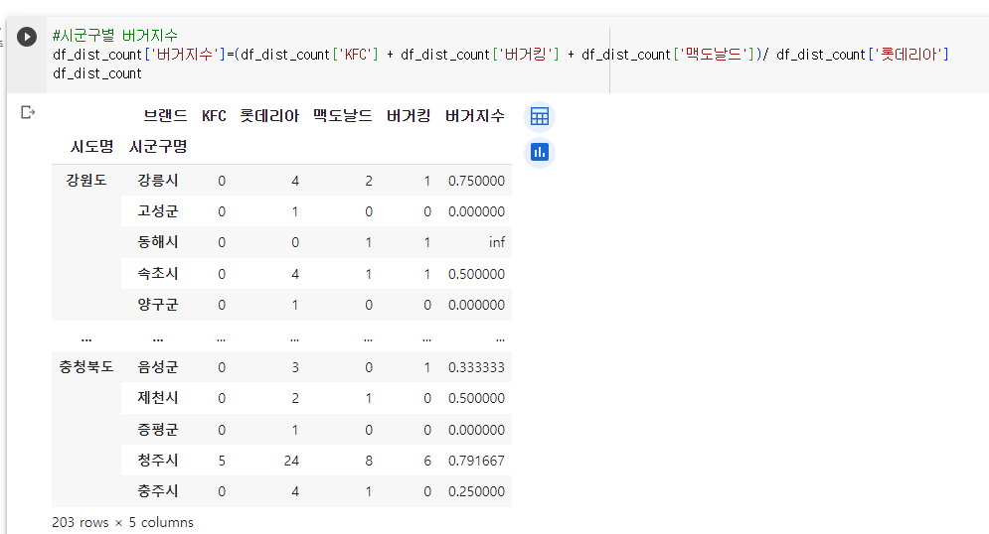989x534 pixels.
Task: Click the 롯데리아 column header
Action: coord(269,116)
